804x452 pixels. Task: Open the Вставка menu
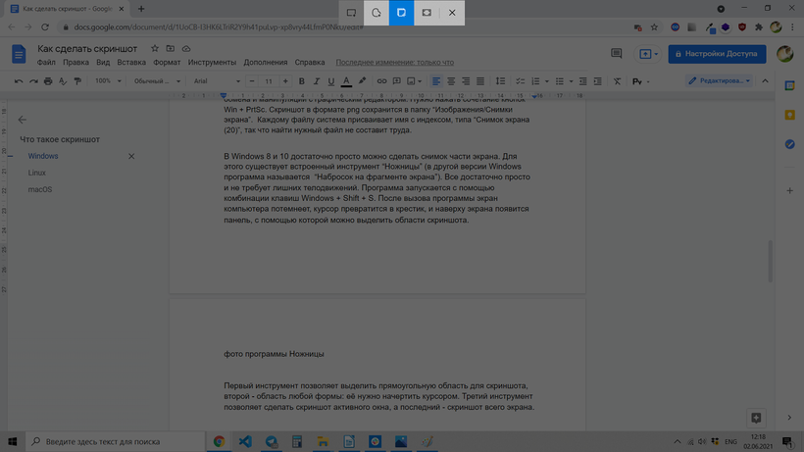click(x=130, y=62)
